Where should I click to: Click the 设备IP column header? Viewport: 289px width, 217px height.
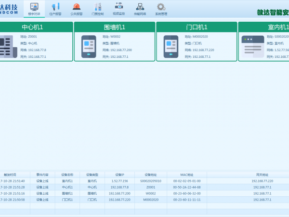[119, 175]
